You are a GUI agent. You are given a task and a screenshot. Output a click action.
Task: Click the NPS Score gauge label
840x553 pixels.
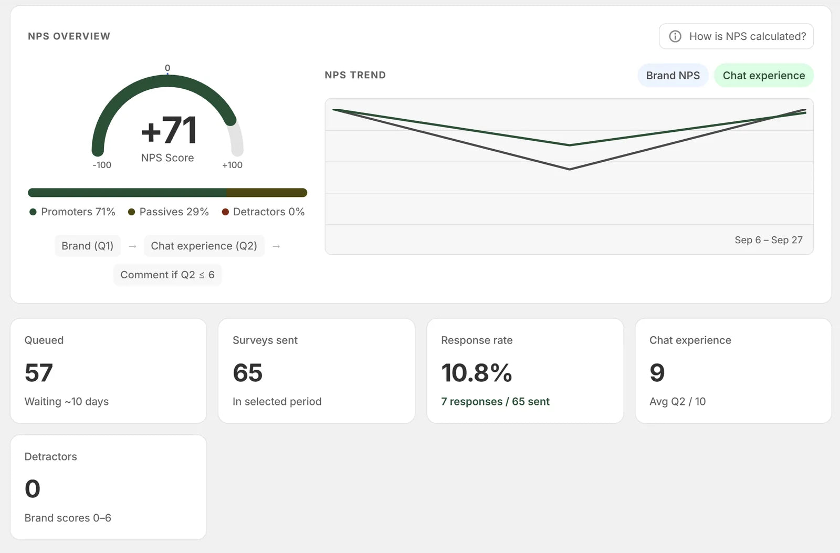tap(167, 158)
